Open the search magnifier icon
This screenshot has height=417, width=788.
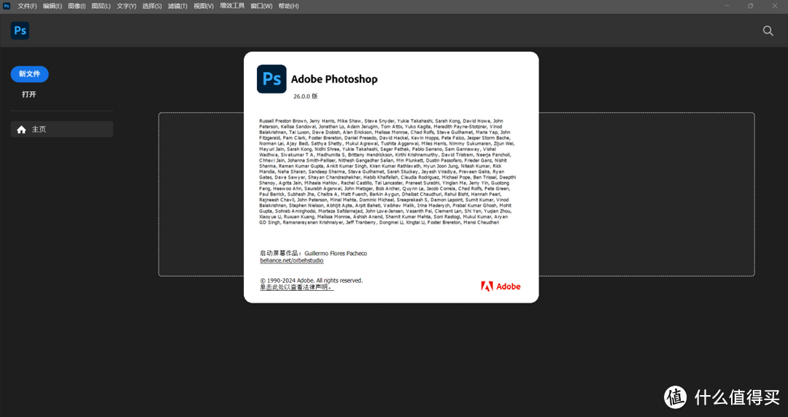(x=768, y=31)
